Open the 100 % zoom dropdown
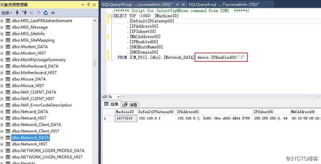 point(118,97)
